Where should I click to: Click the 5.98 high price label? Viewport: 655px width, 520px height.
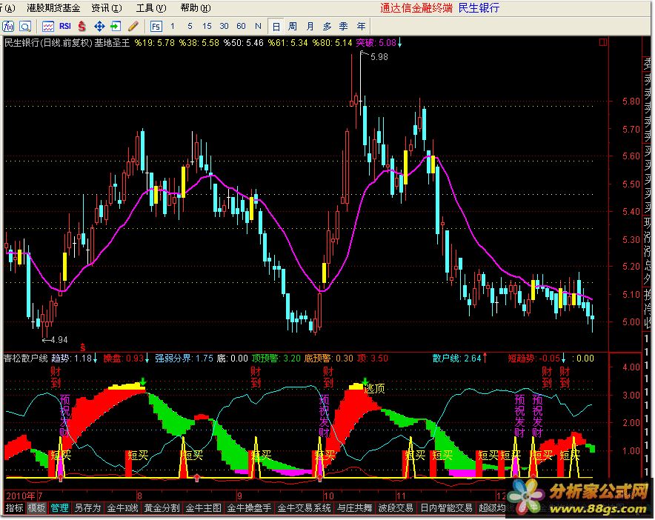pyautogui.click(x=379, y=57)
